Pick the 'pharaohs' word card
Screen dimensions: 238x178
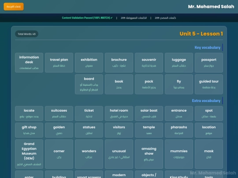(179, 130)
